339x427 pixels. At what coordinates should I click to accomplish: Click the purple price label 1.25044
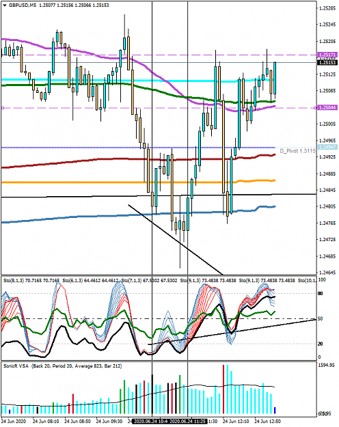[x=327, y=108]
